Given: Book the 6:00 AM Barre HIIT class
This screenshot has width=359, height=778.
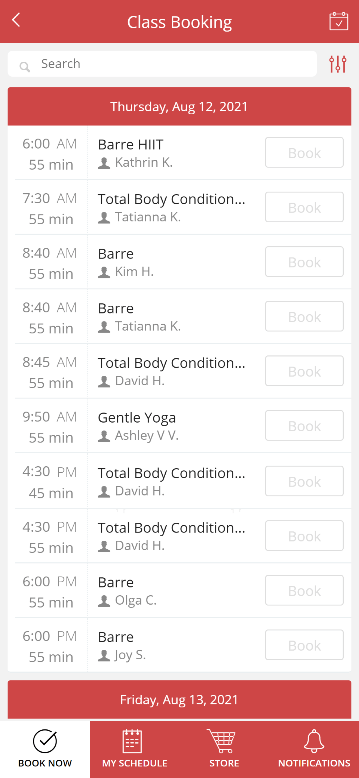Looking at the screenshot, I should (304, 153).
